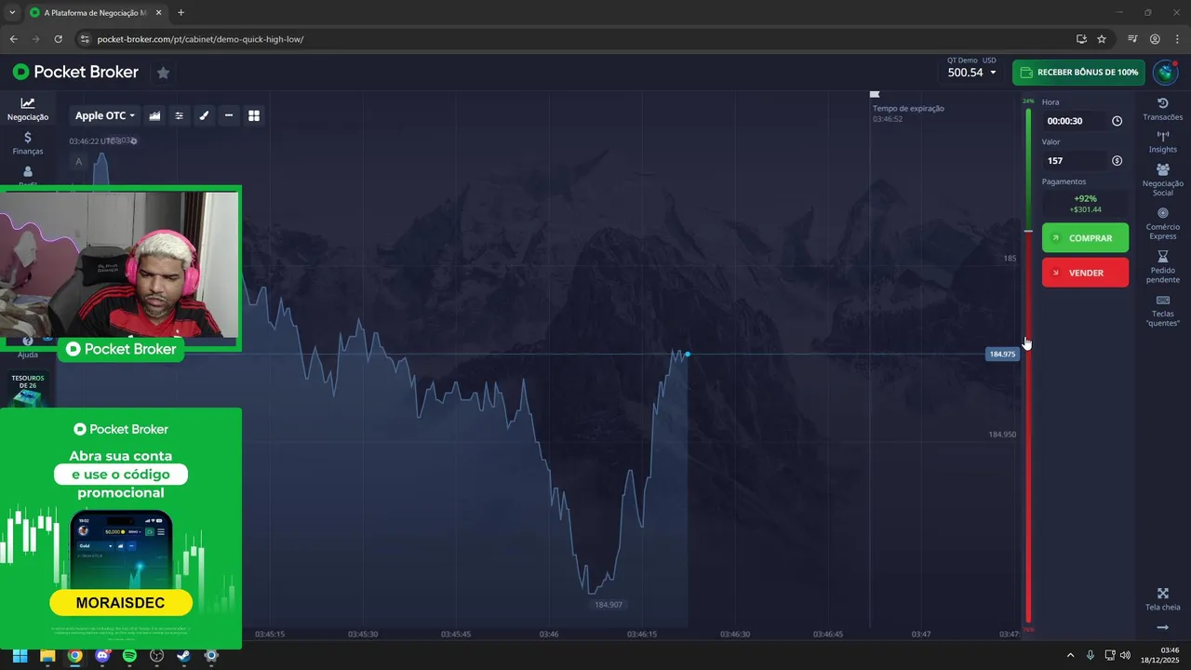Click the traders sentiment bar
The width and height of the screenshot is (1191, 670).
(x=1028, y=365)
